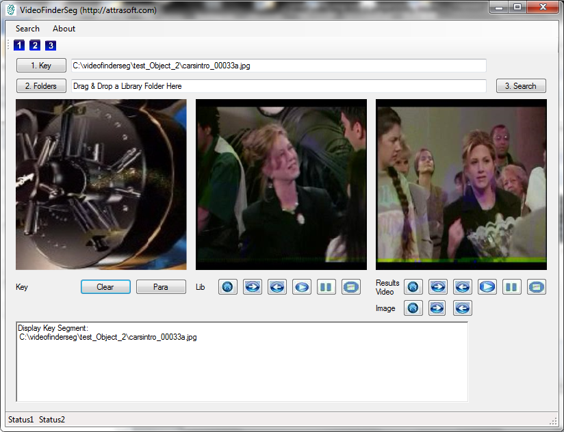This screenshot has width=564, height=432.
Task: Pause the Lib video
Action: click(326, 287)
